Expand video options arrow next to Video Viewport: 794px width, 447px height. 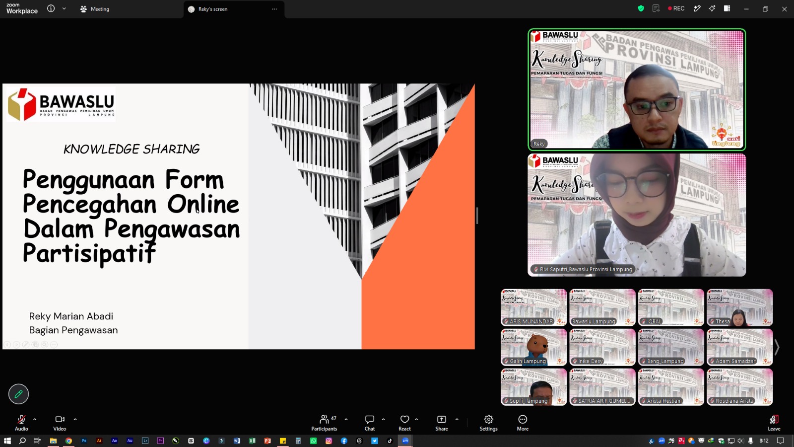coord(75,420)
